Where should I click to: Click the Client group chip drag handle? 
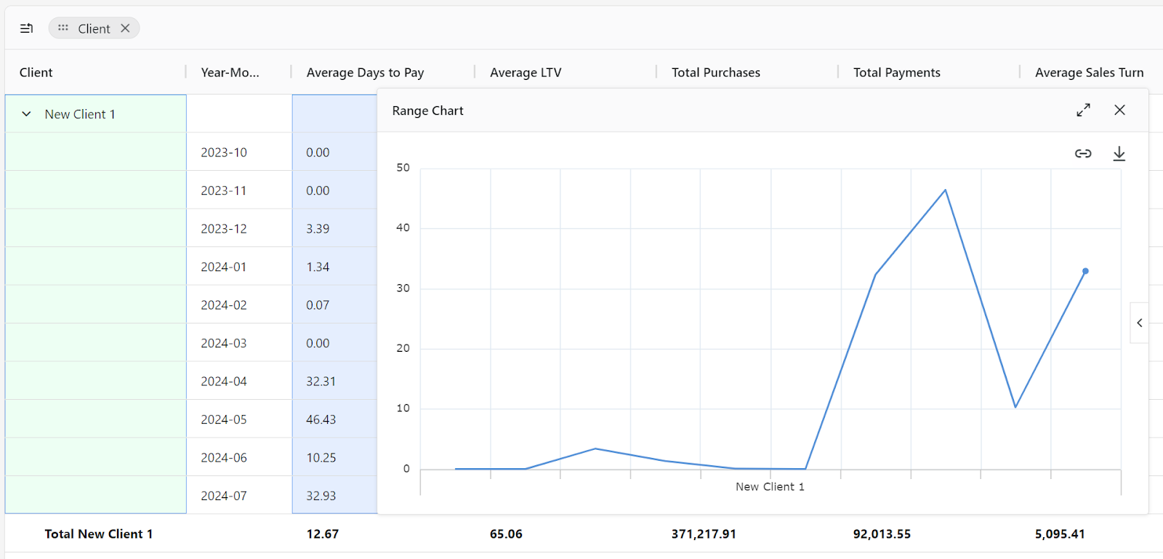point(63,28)
